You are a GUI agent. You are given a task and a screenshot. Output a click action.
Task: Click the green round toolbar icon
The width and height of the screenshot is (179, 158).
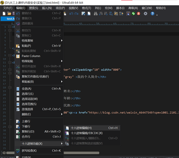pyautogui.click(x=133, y=14)
